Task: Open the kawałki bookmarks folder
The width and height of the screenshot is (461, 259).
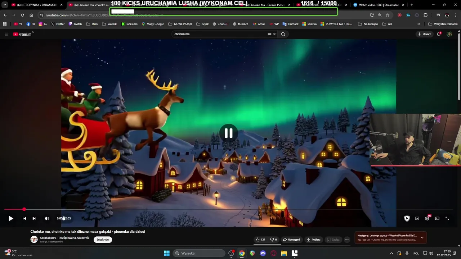Action: (x=109, y=24)
